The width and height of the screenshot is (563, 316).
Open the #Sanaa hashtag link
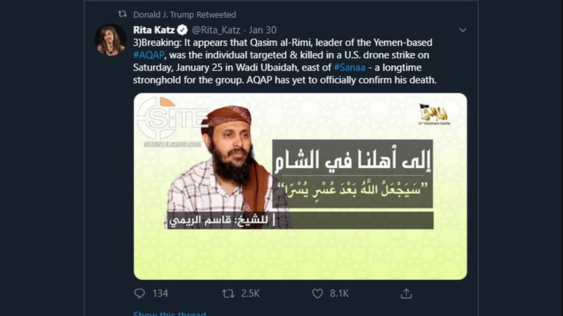[349, 67]
